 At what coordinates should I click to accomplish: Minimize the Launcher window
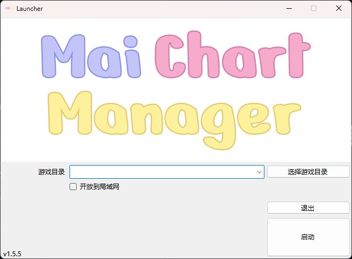pos(289,9)
